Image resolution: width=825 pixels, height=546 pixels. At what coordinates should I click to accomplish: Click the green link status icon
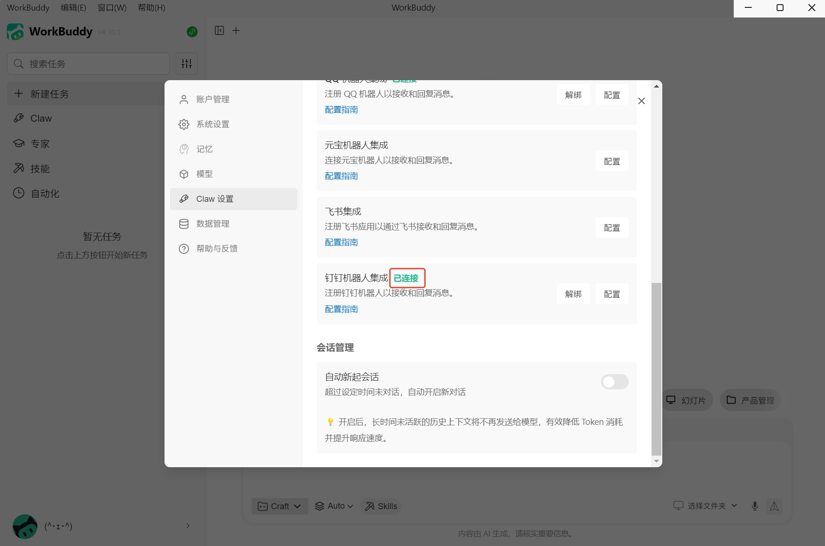click(x=192, y=32)
